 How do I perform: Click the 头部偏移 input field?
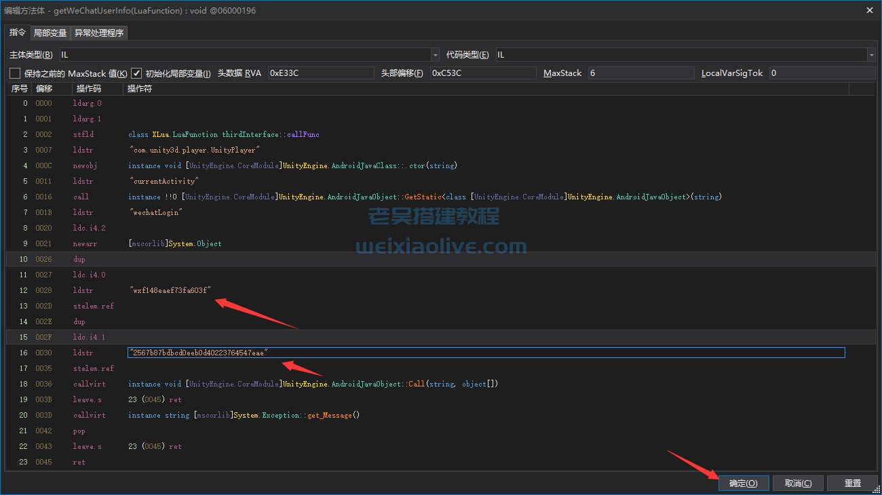click(x=482, y=73)
